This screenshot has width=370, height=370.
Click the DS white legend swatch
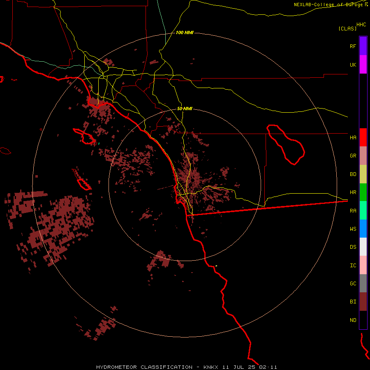tap(363, 247)
